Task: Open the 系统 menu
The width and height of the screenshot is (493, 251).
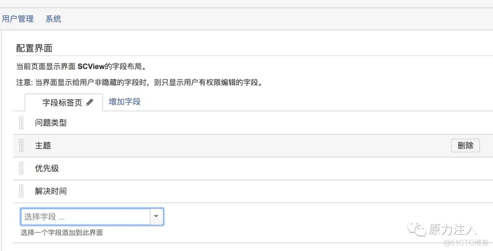Action: (x=53, y=19)
